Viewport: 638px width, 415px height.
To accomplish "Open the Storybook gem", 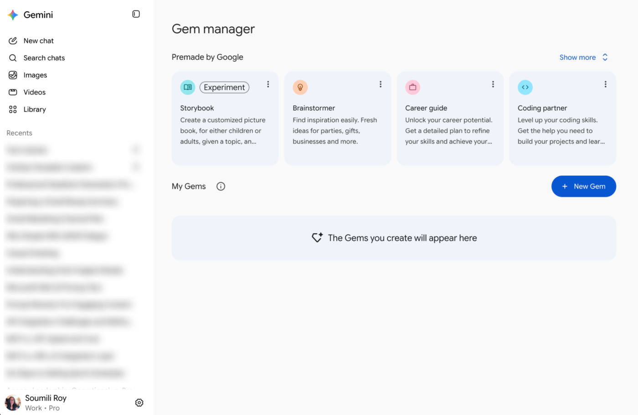I will tap(225, 119).
